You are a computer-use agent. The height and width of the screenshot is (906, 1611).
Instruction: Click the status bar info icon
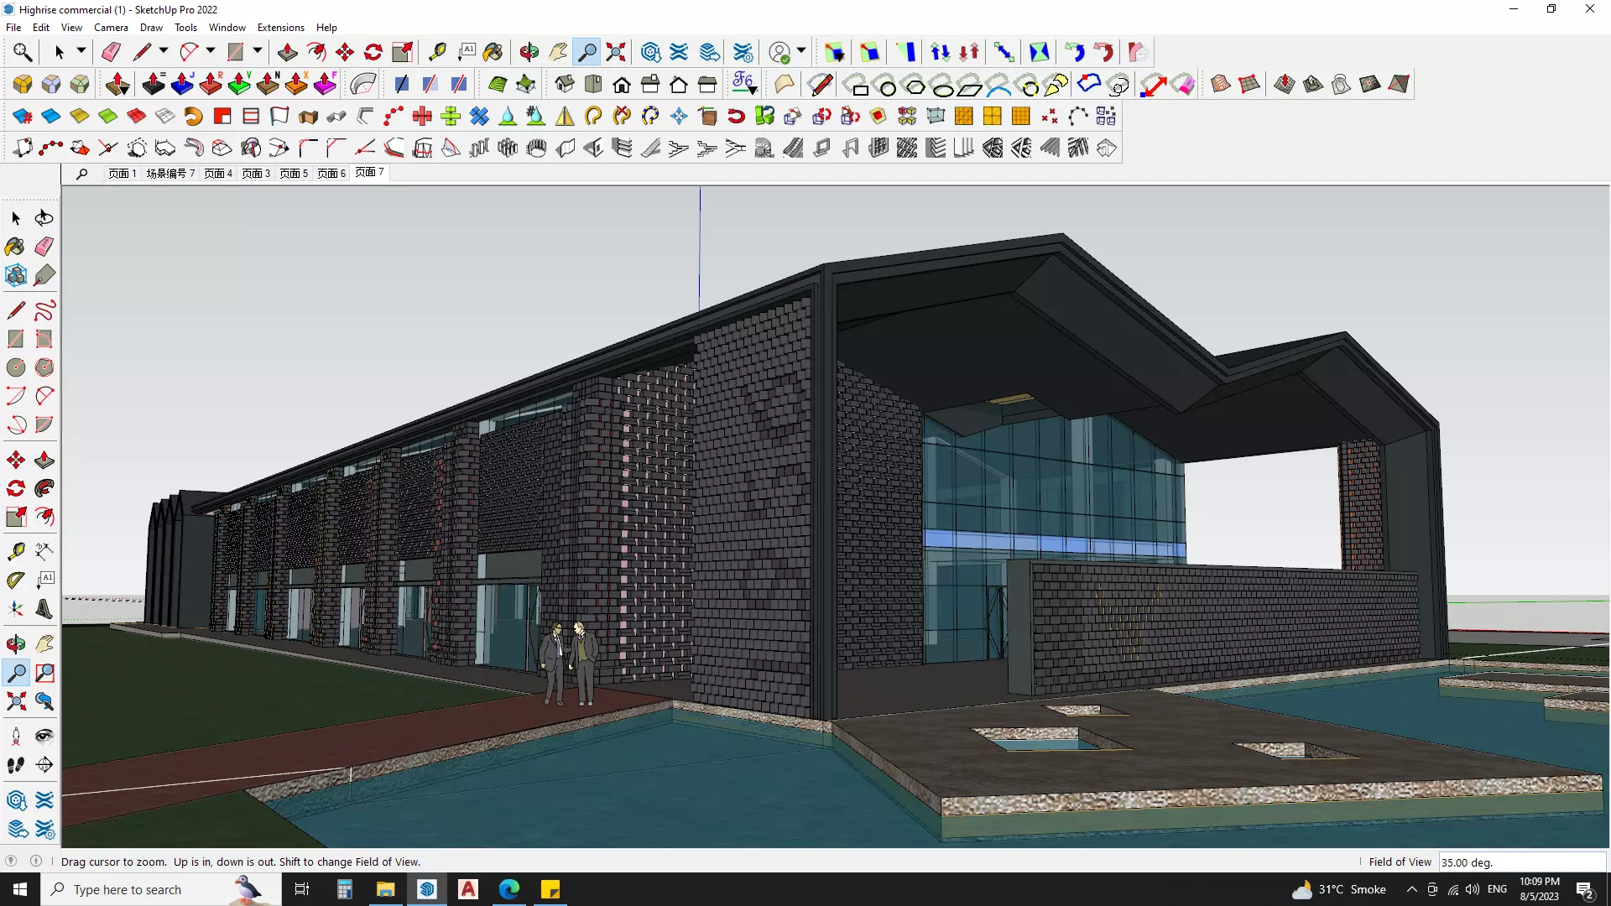point(36,862)
